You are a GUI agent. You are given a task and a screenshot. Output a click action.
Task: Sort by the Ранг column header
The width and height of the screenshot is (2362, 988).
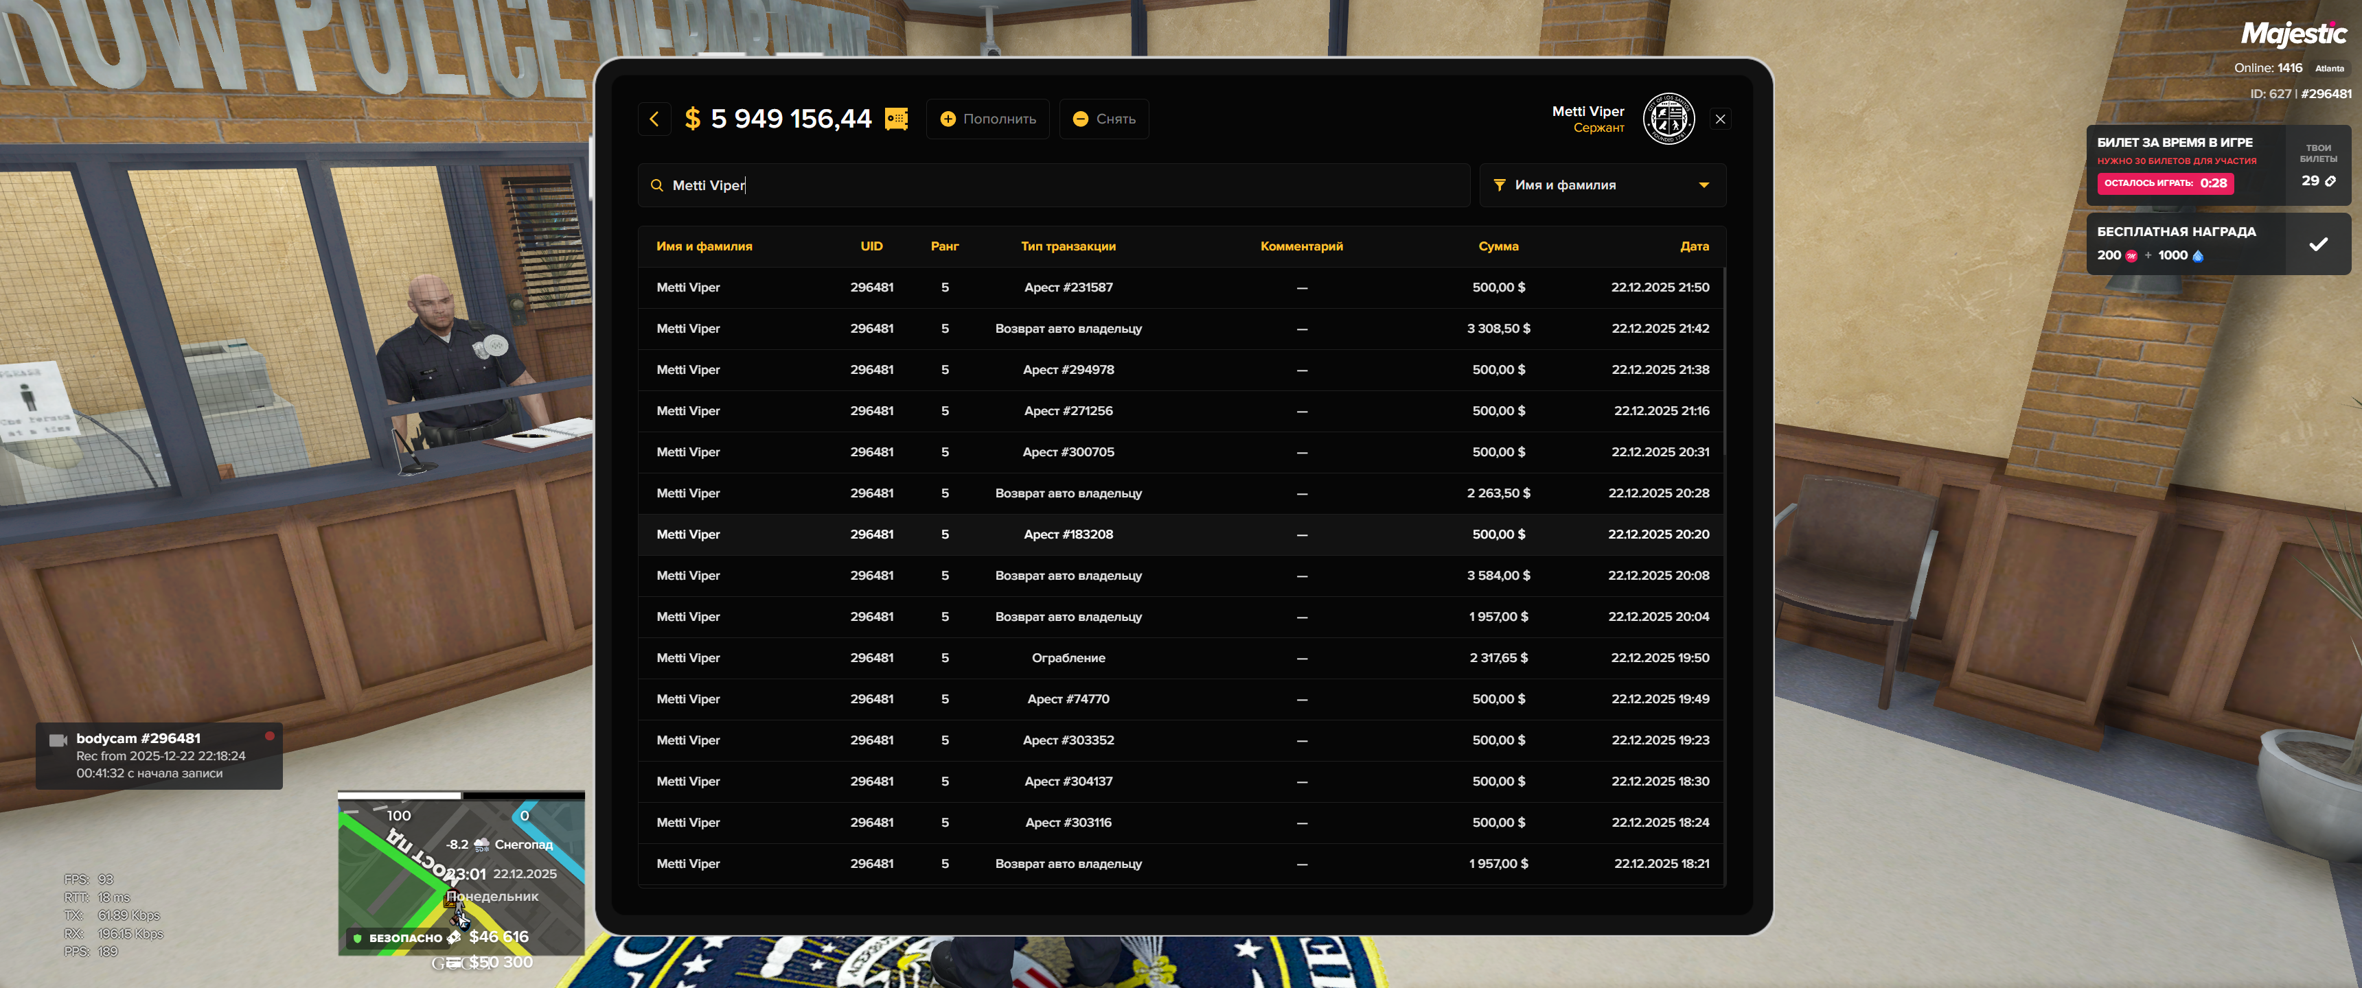click(944, 246)
